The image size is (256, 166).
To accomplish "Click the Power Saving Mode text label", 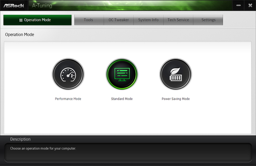I will [x=175, y=99].
